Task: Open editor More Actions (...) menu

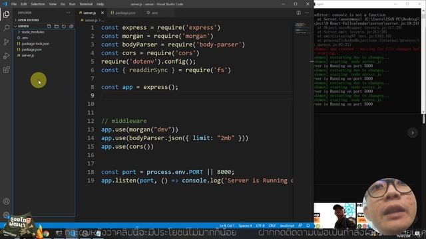Action: coord(307,13)
